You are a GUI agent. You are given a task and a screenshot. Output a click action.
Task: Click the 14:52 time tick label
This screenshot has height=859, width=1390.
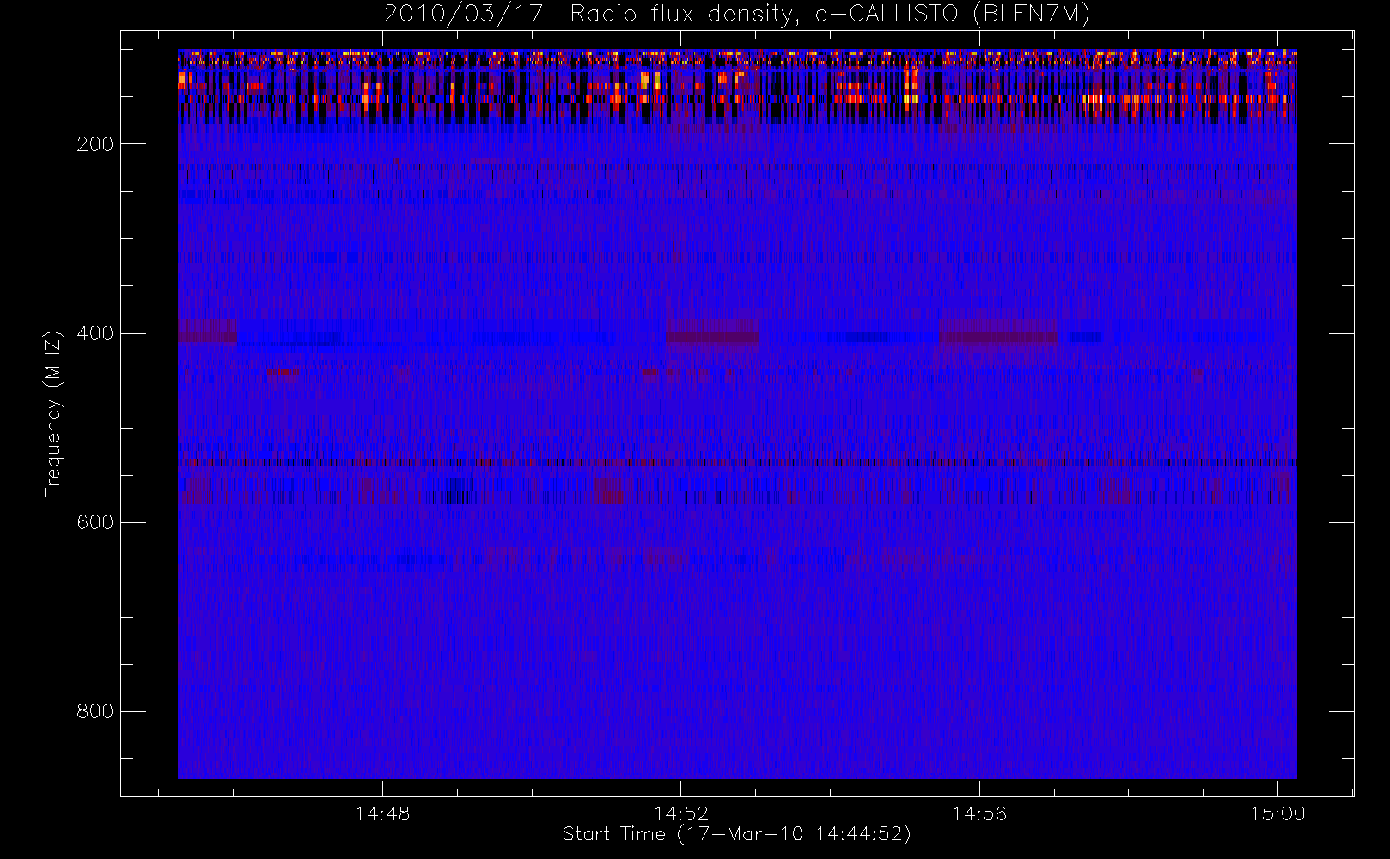pos(681,813)
